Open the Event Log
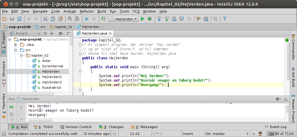 (x=275, y=127)
